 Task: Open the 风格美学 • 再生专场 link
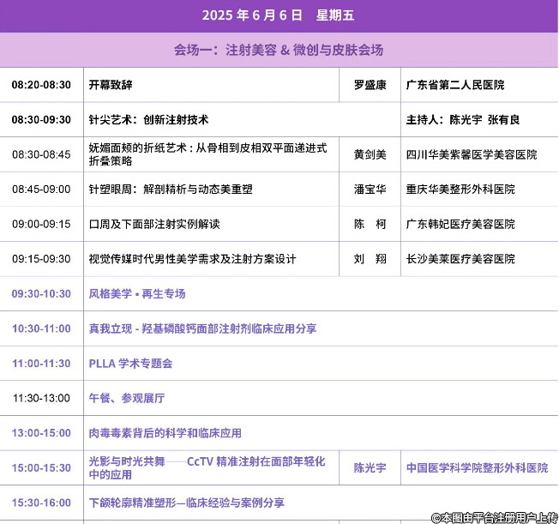[x=137, y=293]
